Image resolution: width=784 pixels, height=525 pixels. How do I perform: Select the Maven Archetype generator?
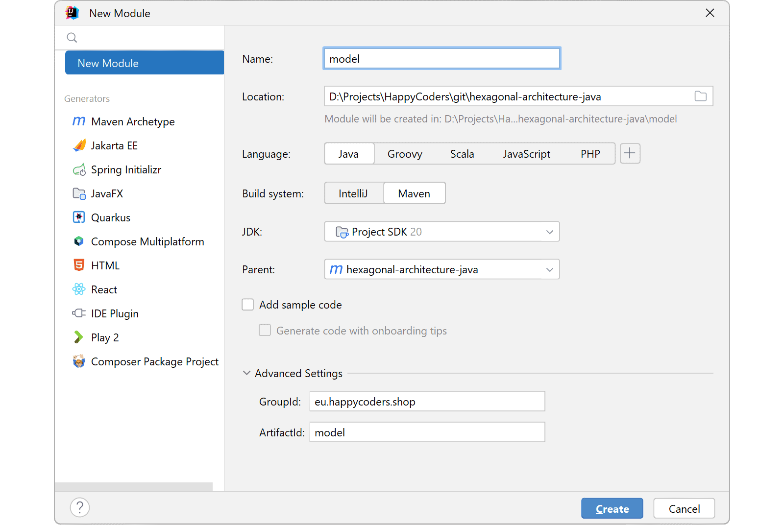(x=132, y=121)
